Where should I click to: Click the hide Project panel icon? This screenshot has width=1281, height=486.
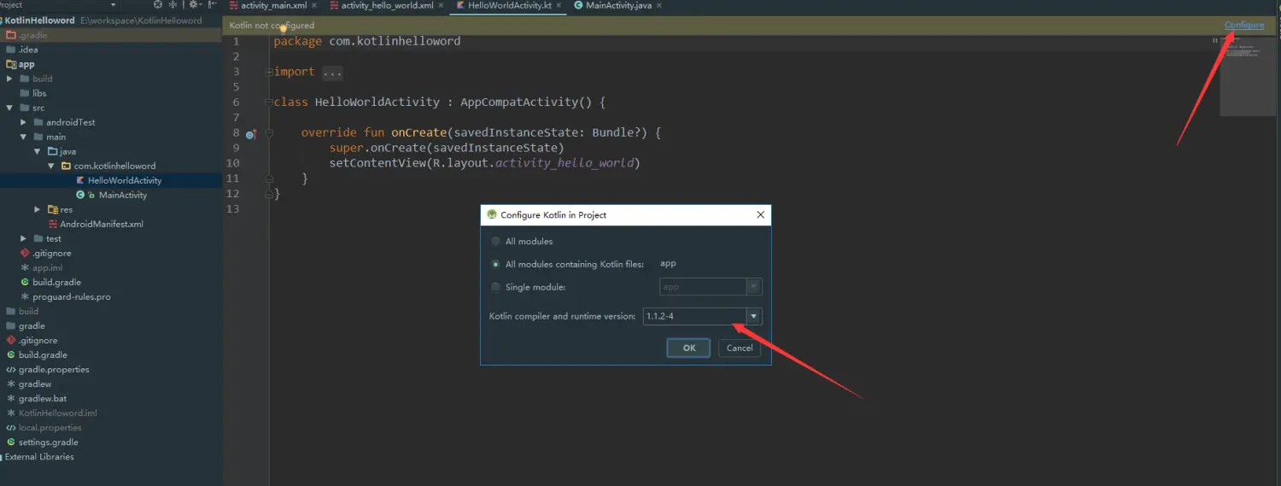point(212,5)
